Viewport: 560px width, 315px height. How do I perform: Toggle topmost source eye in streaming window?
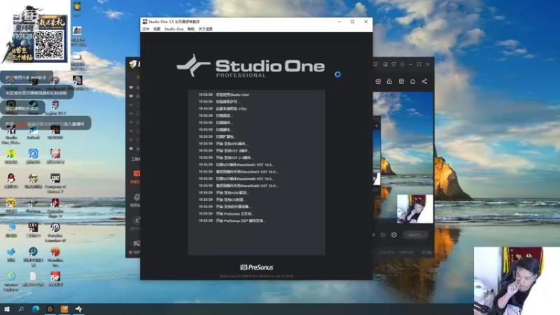[x=131, y=87]
